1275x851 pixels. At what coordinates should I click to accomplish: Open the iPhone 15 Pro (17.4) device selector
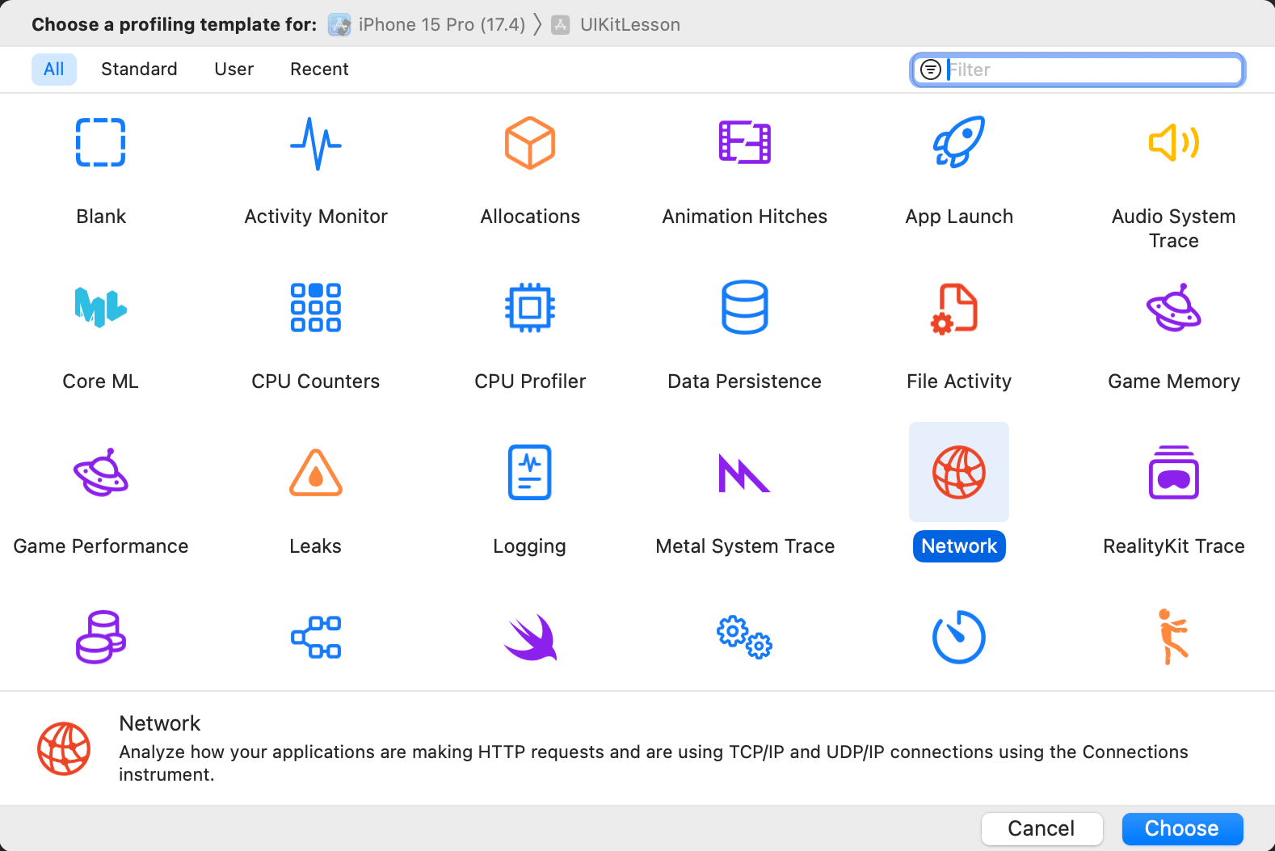pyautogui.click(x=427, y=25)
